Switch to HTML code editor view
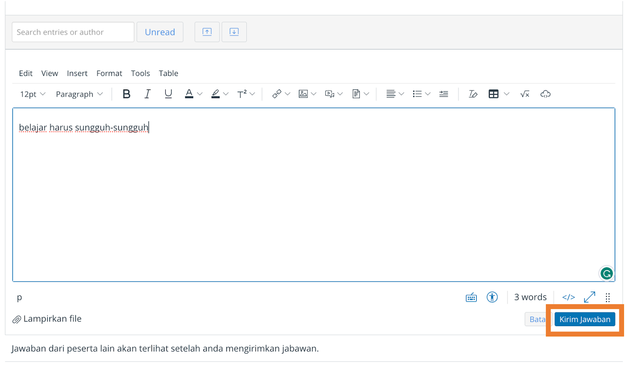 pos(568,297)
